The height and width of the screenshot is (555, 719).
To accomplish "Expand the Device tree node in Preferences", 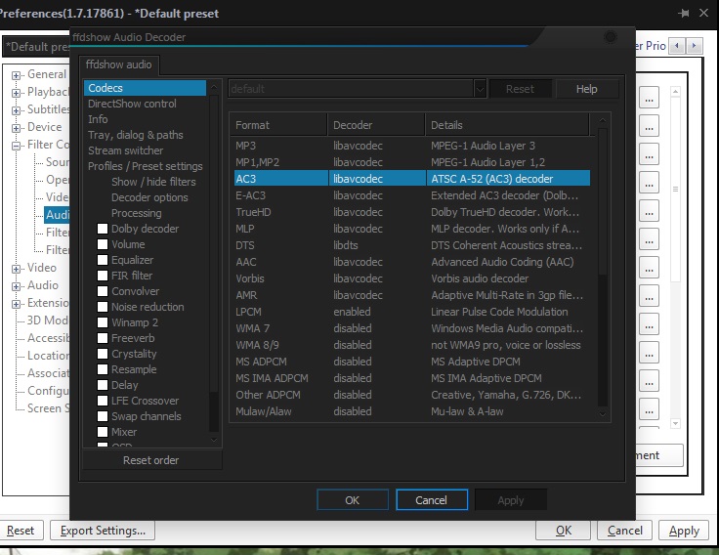I will 16,128.
